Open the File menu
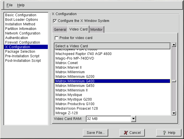This screenshot has width=184, height=139. click(9, 5)
